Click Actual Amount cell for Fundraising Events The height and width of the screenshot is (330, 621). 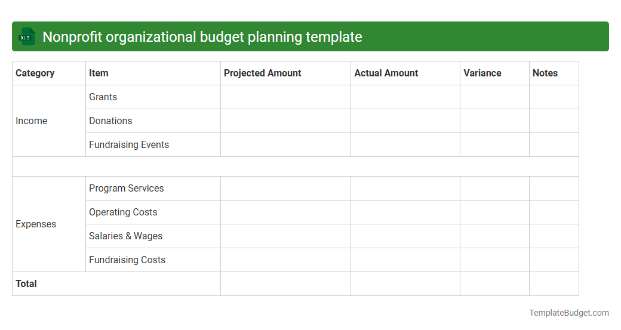(405, 145)
